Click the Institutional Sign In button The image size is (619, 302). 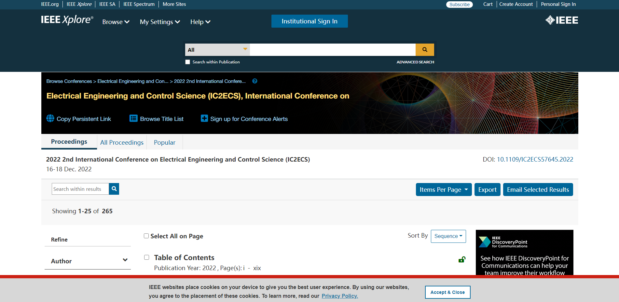coord(309,21)
